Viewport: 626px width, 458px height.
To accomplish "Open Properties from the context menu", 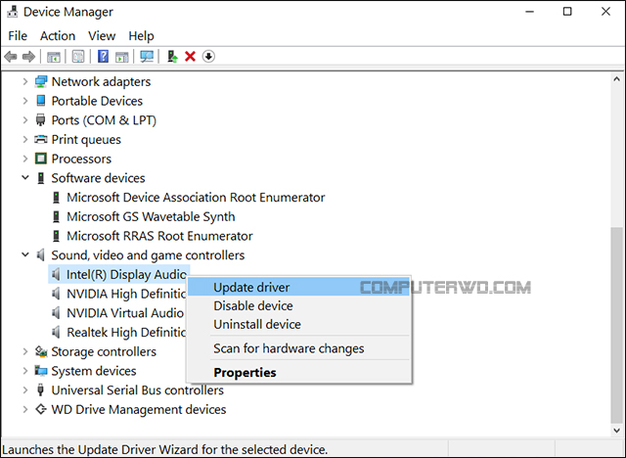I will (x=298, y=373).
